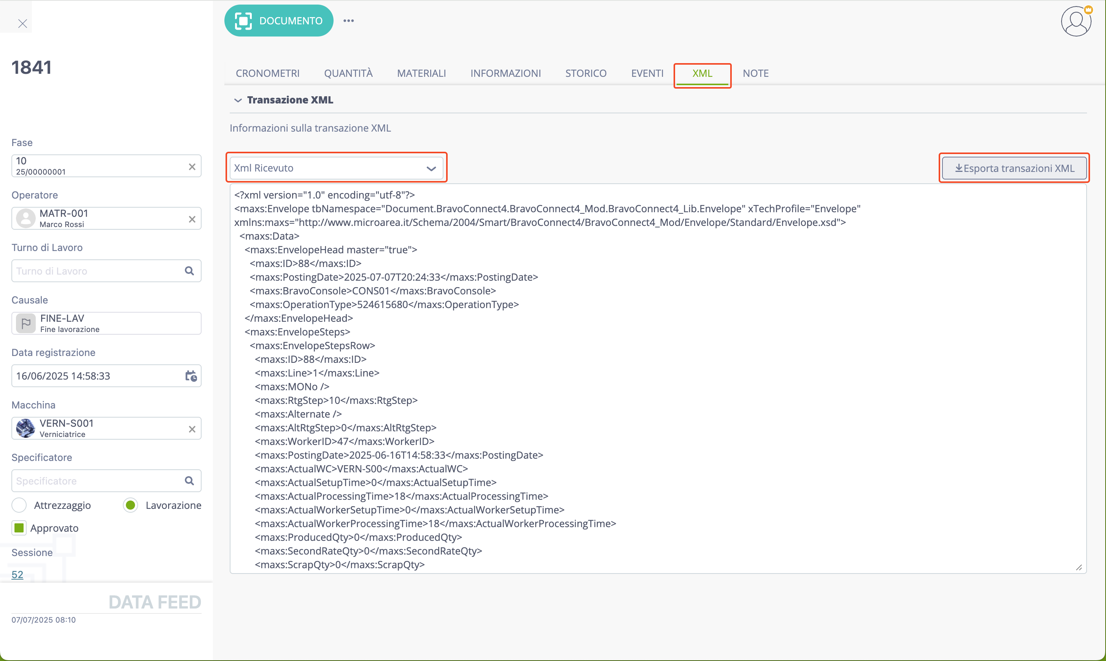Open the user profile avatar

pos(1076,21)
